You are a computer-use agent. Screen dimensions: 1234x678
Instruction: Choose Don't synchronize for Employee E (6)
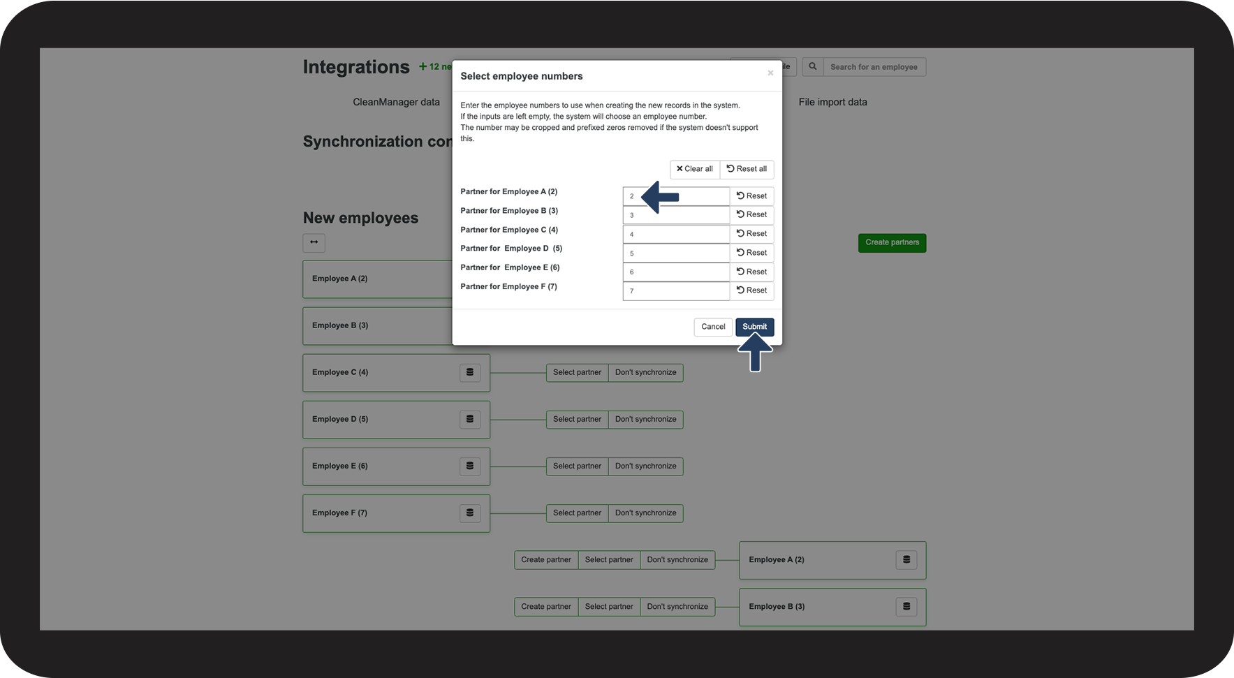pos(646,466)
